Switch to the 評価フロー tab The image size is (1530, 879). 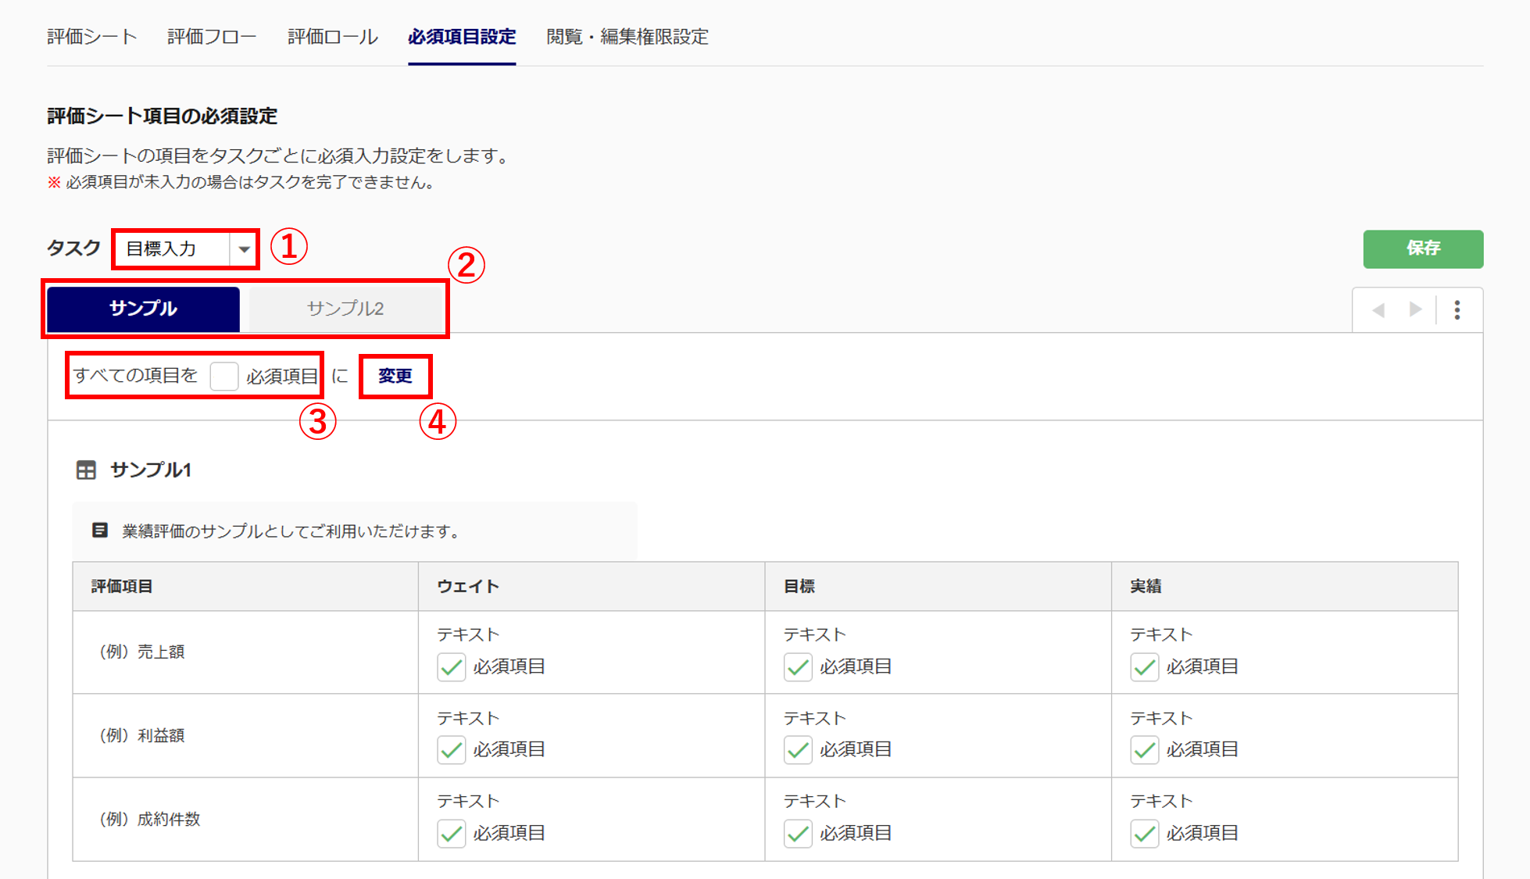[212, 37]
